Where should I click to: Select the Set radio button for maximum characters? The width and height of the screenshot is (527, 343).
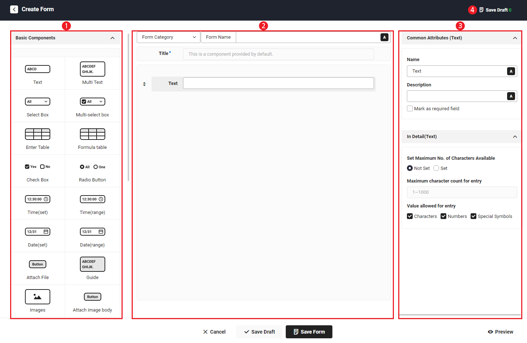point(436,168)
